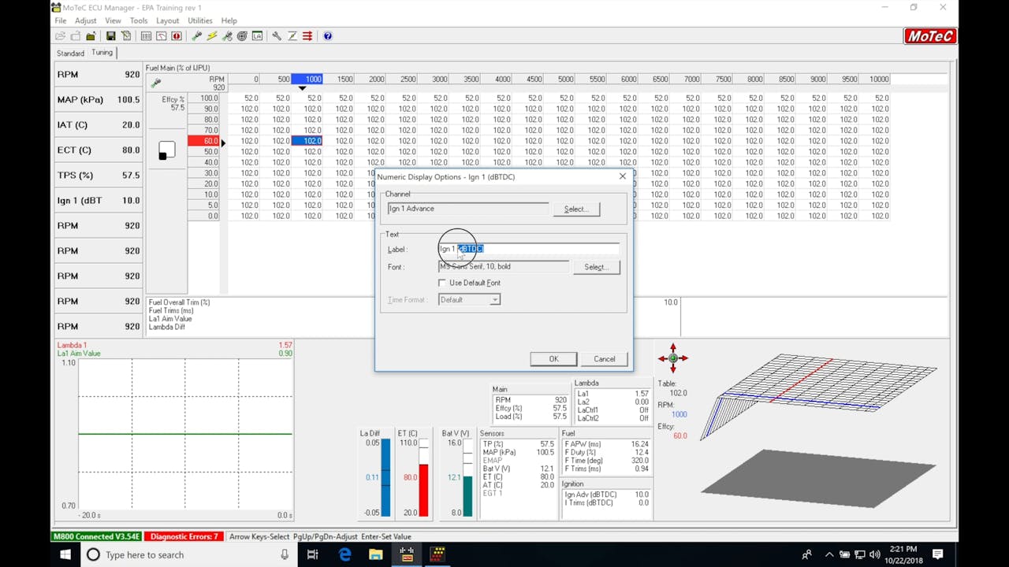Image resolution: width=1009 pixels, height=567 pixels.
Task: Click the LA lambda toolbar icon
Action: tap(258, 36)
